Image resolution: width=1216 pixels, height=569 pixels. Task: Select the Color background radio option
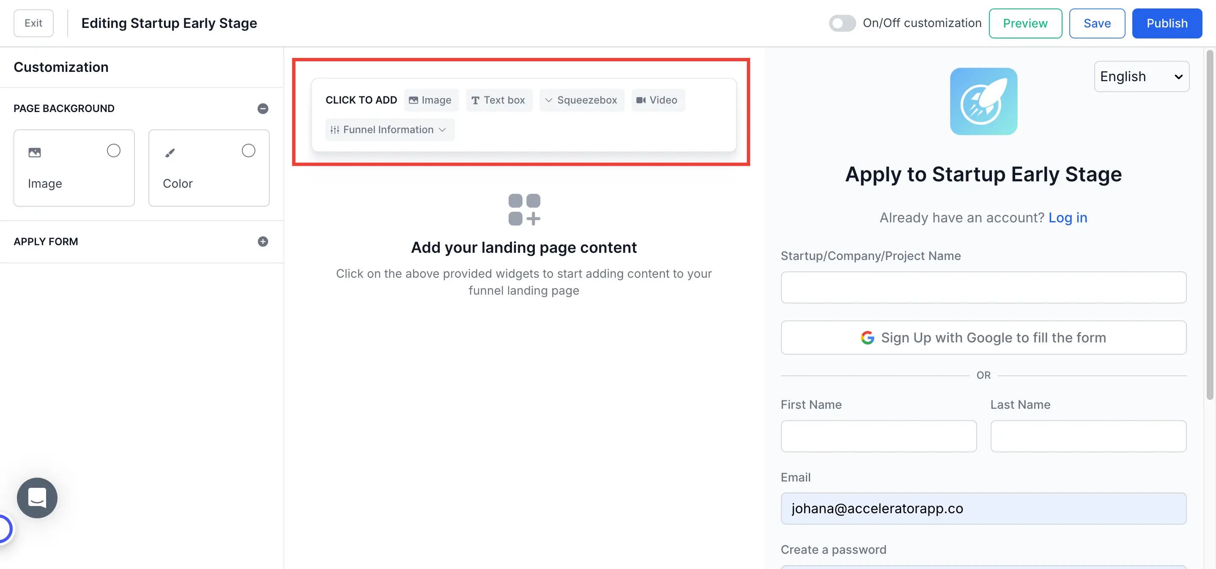tap(248, 150)
